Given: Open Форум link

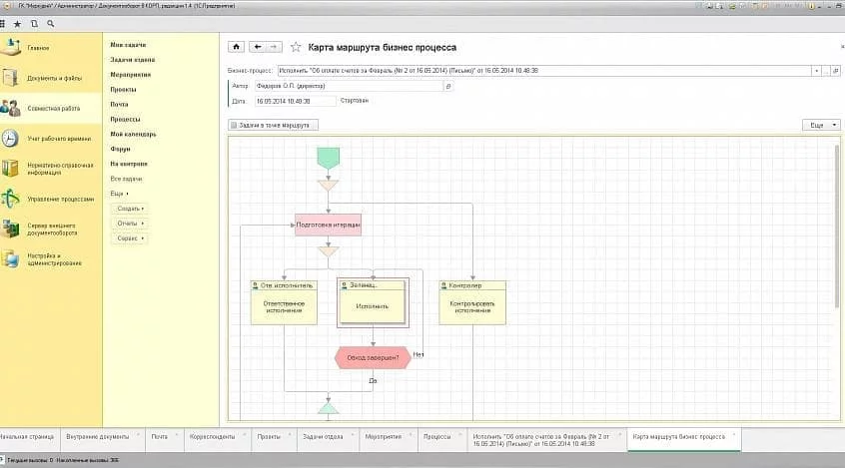Looking at the screenshot, I should coord(120,149).
